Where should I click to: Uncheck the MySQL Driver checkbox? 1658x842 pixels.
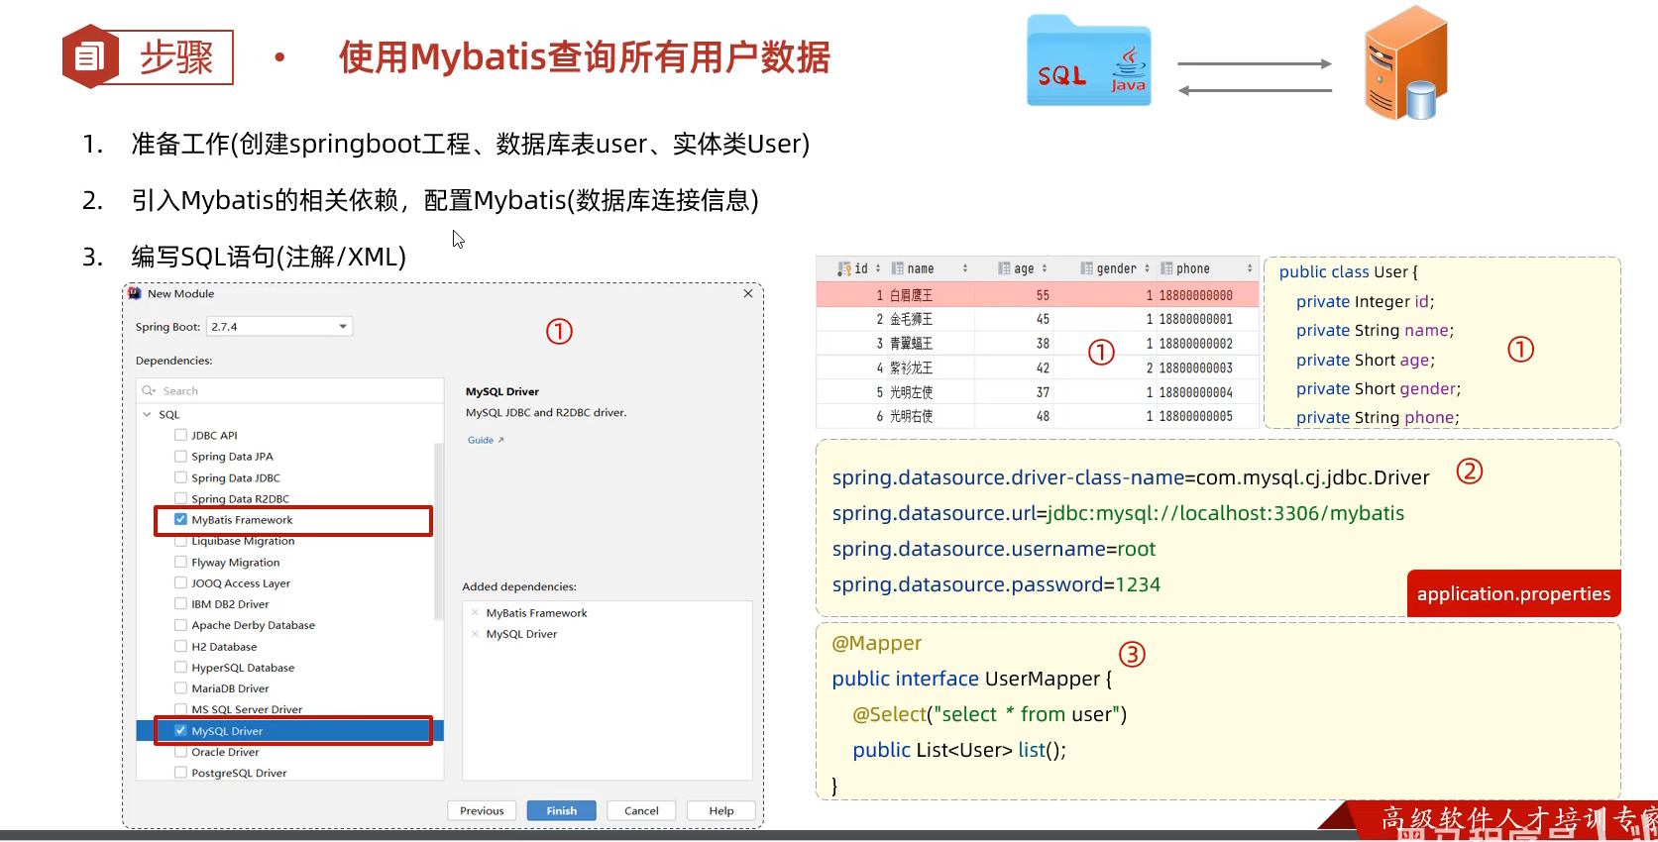(x=180, y=731)
